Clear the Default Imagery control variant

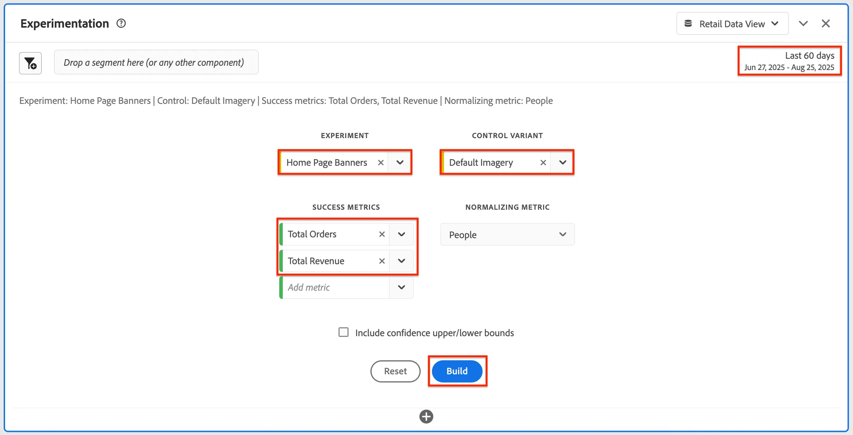543,163
